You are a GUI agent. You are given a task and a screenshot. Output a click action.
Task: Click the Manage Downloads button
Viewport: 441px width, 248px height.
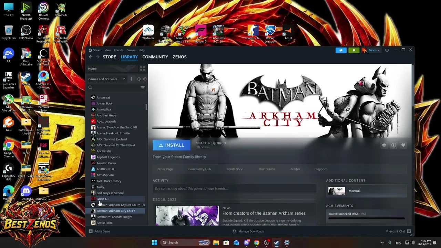tap(248, 231)
